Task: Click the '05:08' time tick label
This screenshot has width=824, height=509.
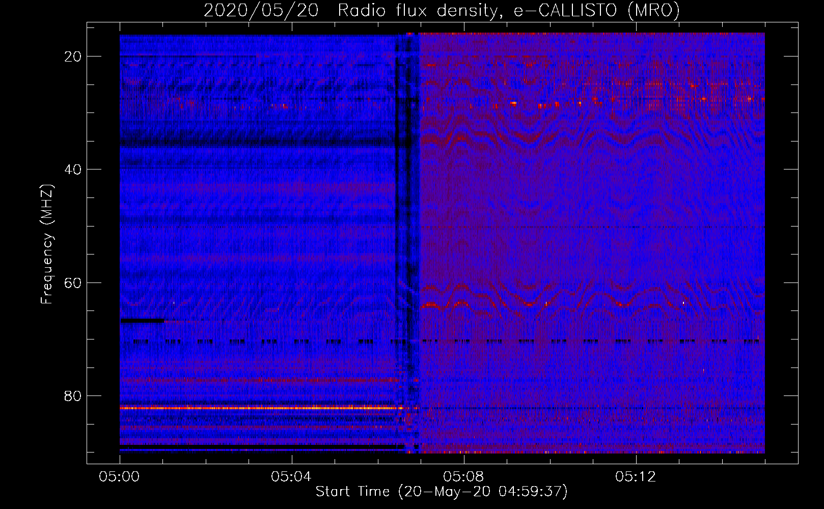Action: (x=463, y=477)
